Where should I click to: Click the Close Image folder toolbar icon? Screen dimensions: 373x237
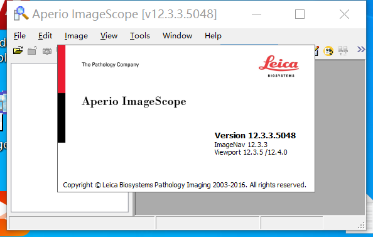(x=32, y=50)
